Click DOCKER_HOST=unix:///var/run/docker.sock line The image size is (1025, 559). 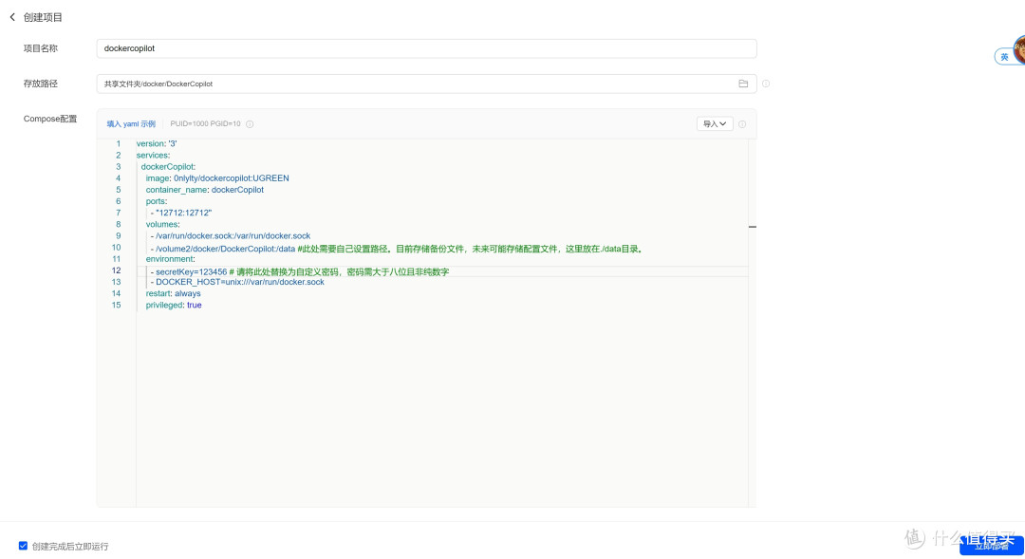click(x=237, y=283)
